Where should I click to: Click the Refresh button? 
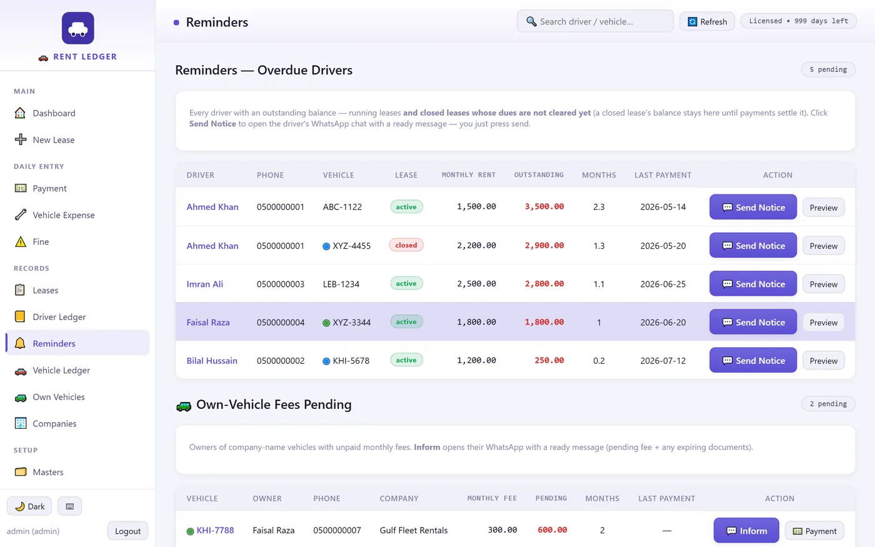coord(707,21)
